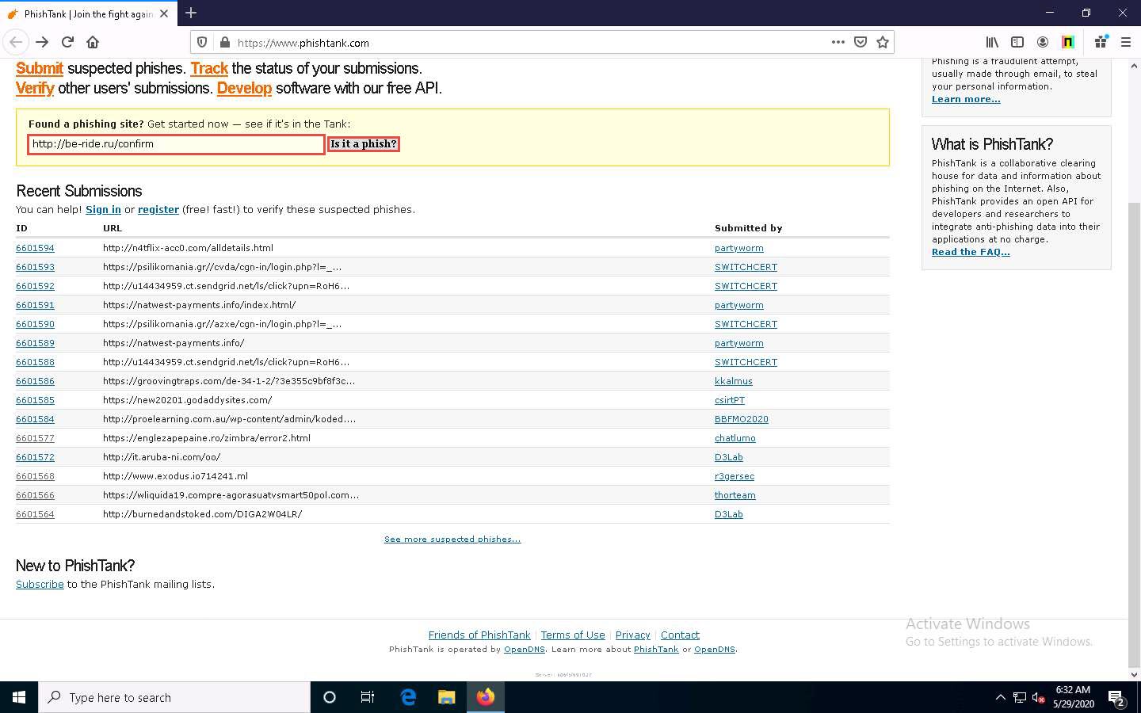Open submitter r3gersec profile
The image size is (1141, 713).
735,476
